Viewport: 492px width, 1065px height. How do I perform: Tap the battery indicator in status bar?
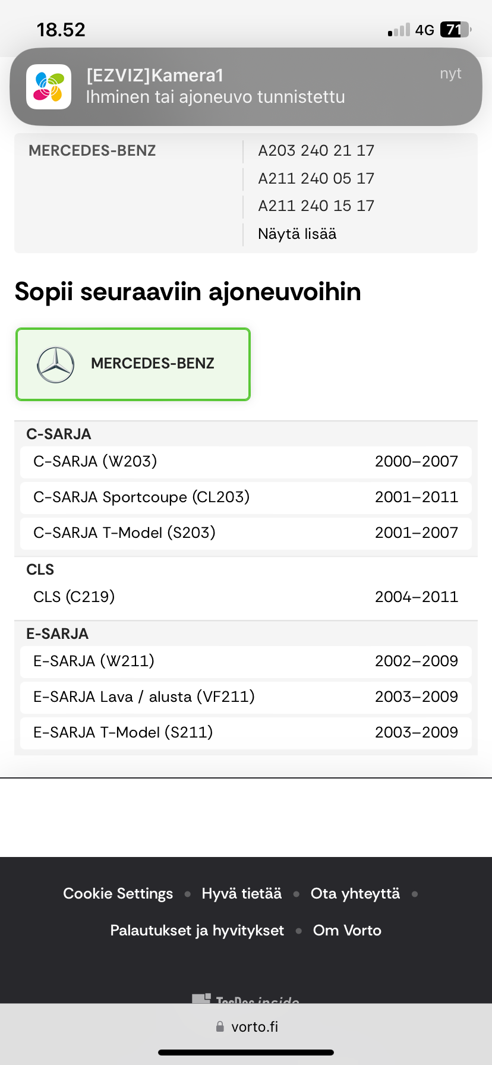click(x=455, y=30)
